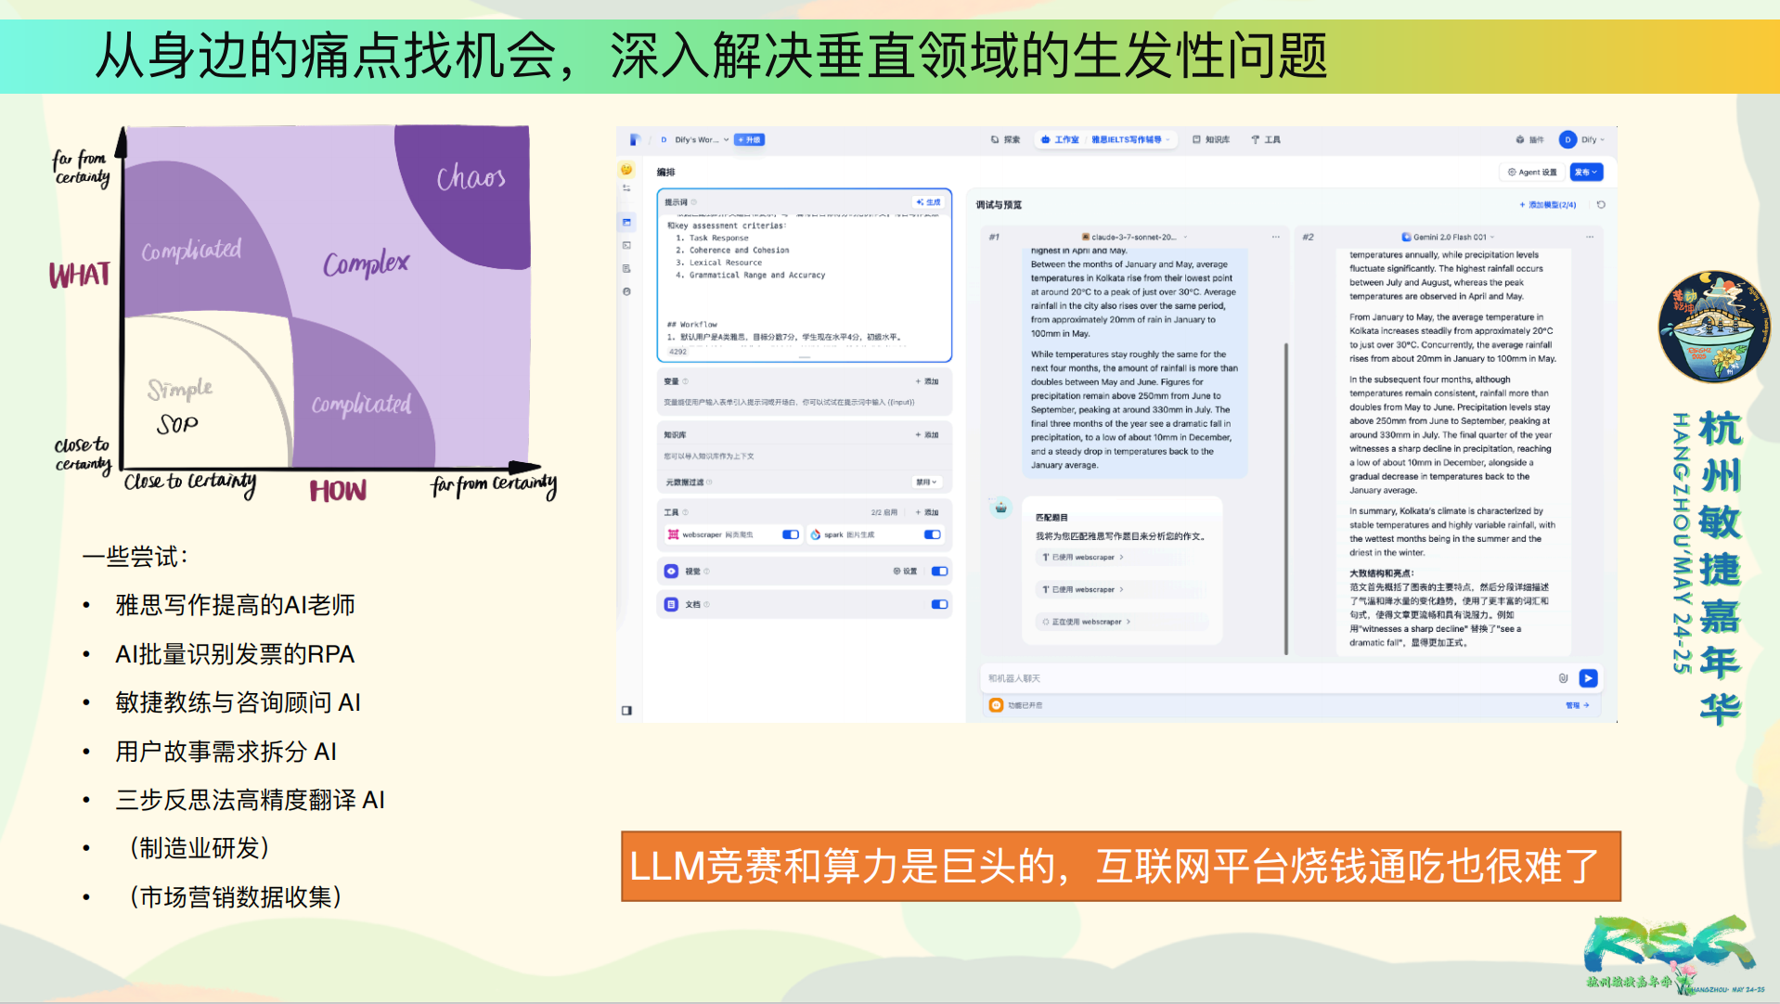Click the thinking-face emoji app icon
This screenshot has height=1004, width=1780.
(x=626, y=170)
